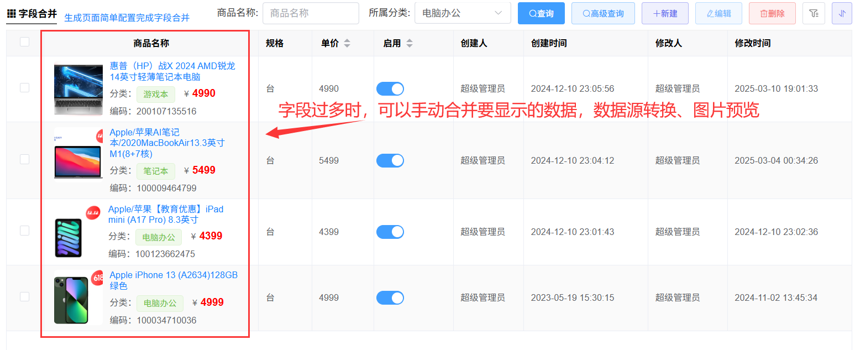Click the sort arrows on 单价 column
Screen dimensions: 855x350
tap(347, 43)
